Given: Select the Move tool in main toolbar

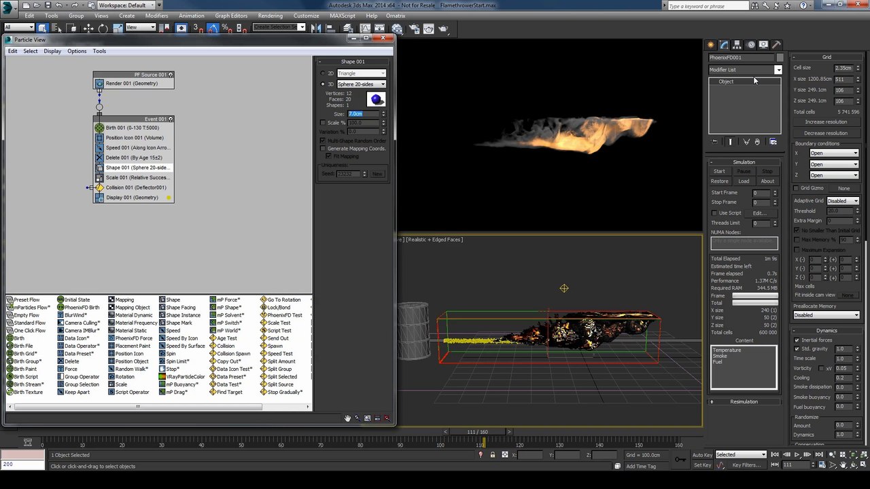Looking at the screenshot, I should point(88,28).
